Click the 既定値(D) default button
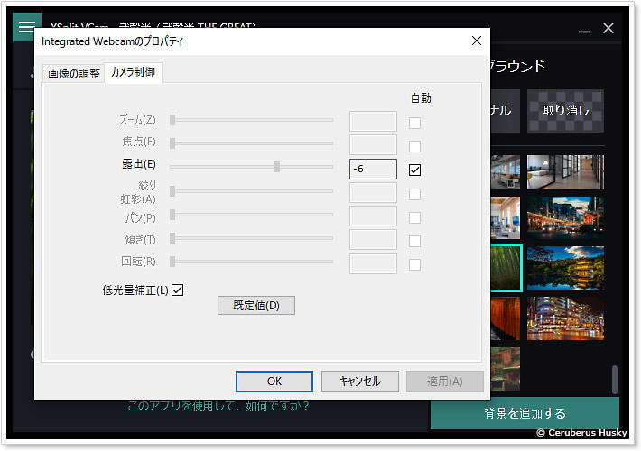Screen dimensions: 641x451 tap(256, 306)
